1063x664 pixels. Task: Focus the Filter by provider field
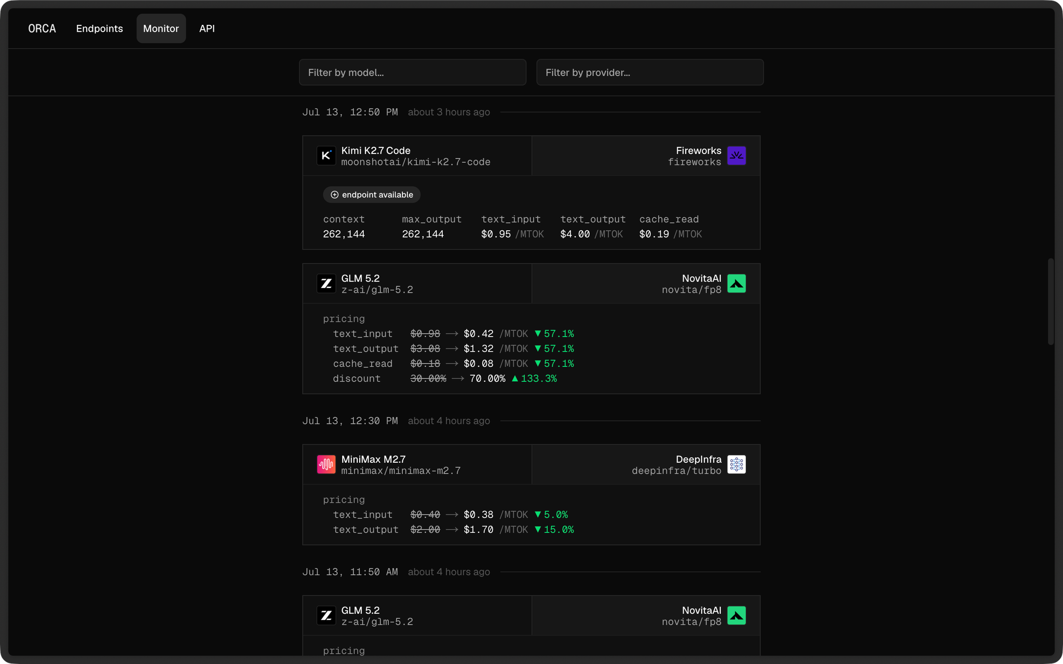[650, 72]
